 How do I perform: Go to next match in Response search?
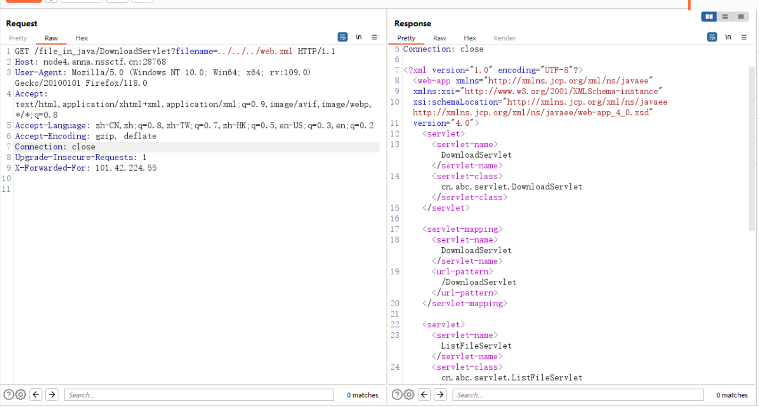tap(440, 394)
